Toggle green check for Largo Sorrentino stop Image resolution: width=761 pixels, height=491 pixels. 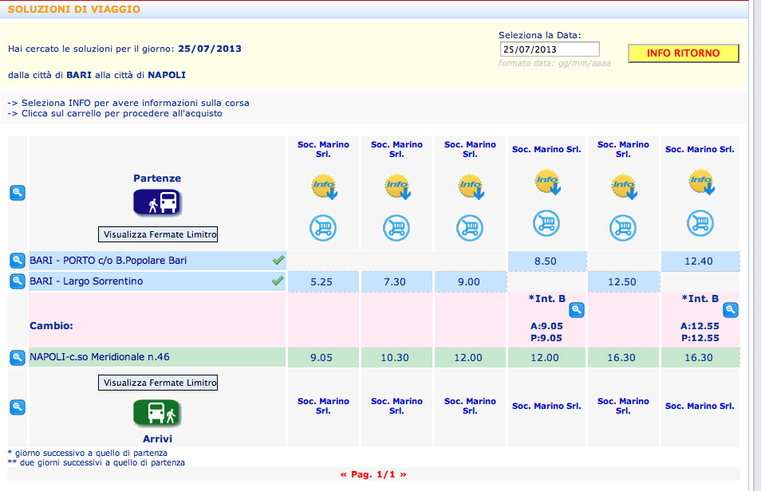(x=278, y=281)
